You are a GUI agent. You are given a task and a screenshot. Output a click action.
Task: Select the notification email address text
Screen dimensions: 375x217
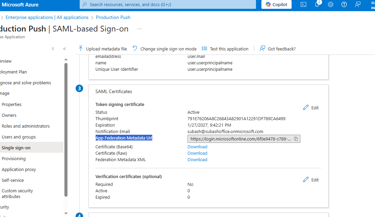pos(225,132)
